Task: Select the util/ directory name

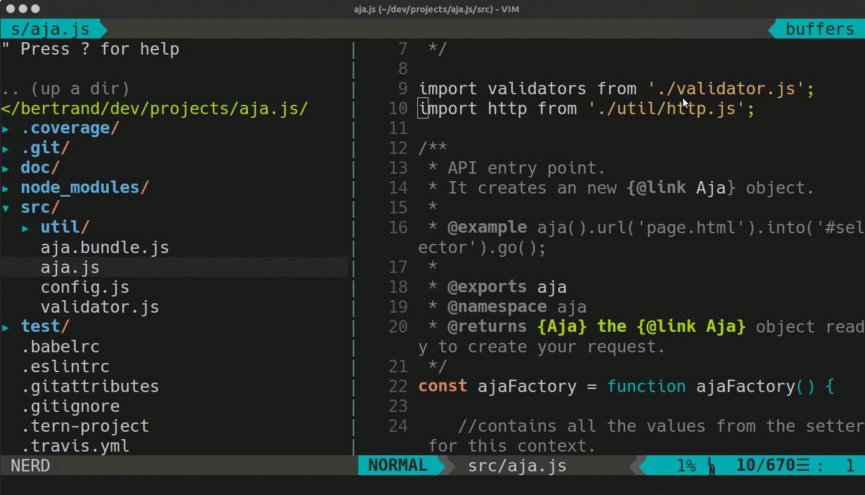Action: (65, 228)
